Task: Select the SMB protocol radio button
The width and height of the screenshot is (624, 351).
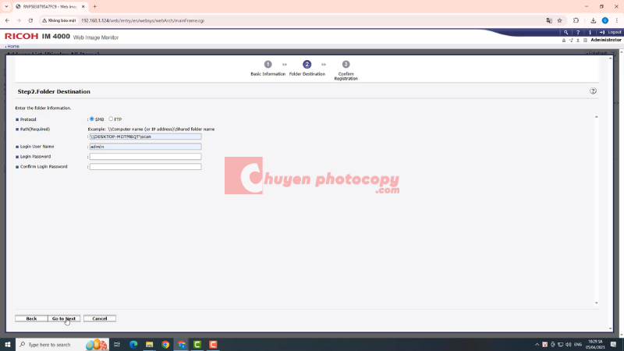Action: coord(92,119)
